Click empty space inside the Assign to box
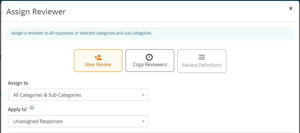This screenshot has width=300, height=133. 111,95
